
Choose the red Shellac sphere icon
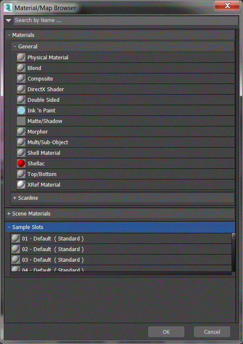pos(21,163)
